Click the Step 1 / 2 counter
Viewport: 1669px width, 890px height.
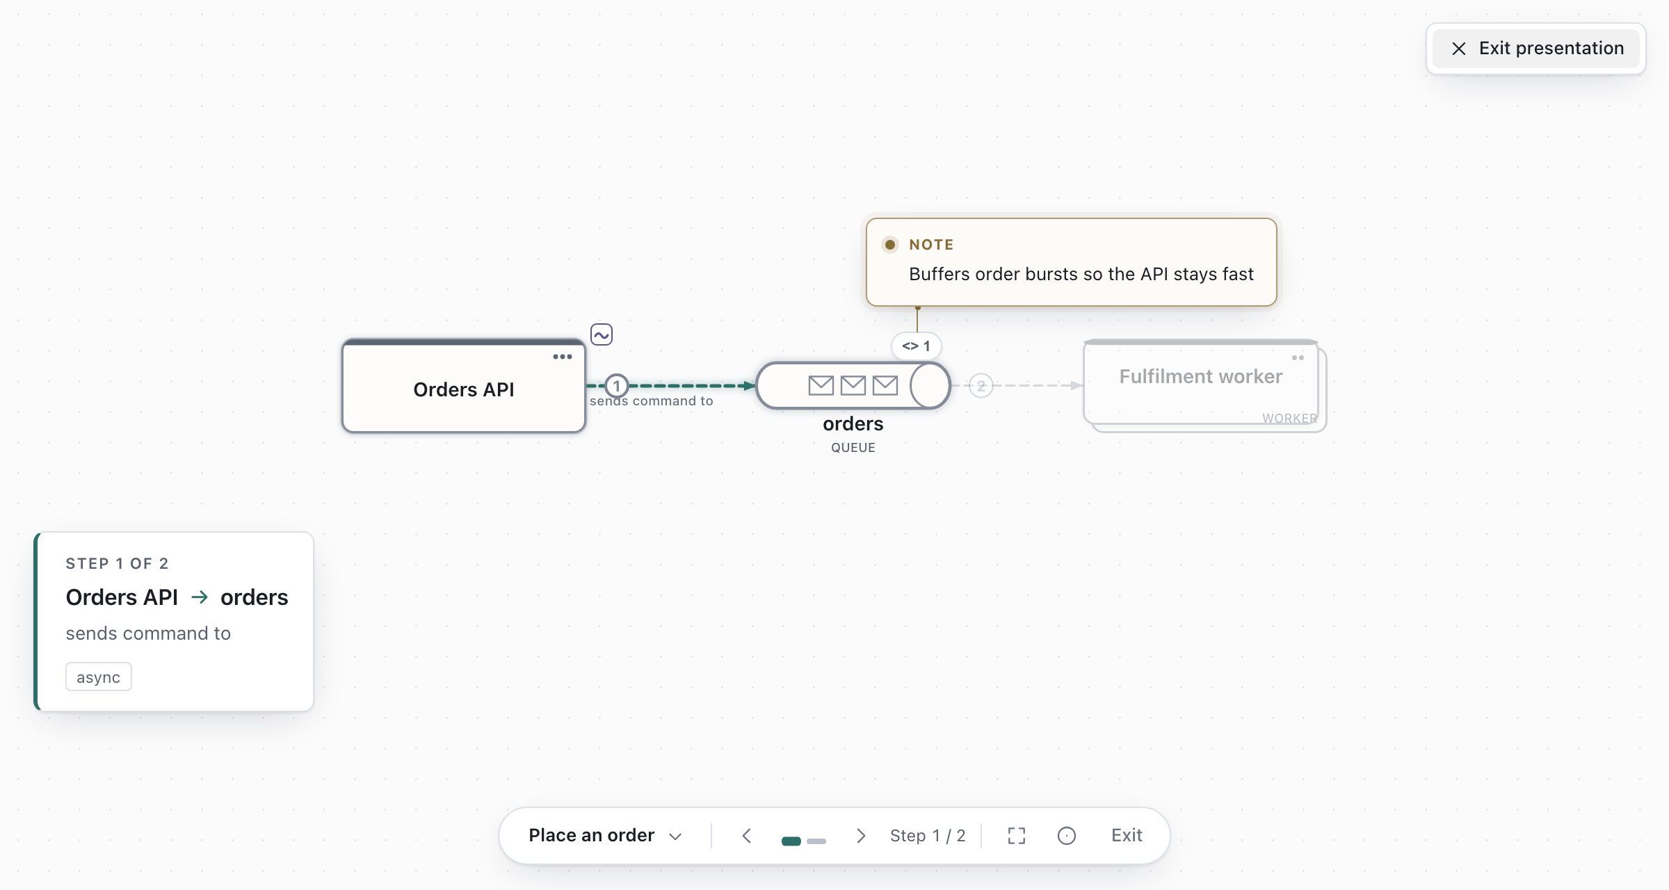pyautogui.click(x=928, y=835)
